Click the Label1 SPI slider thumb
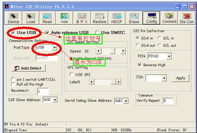 coord(113,82)
